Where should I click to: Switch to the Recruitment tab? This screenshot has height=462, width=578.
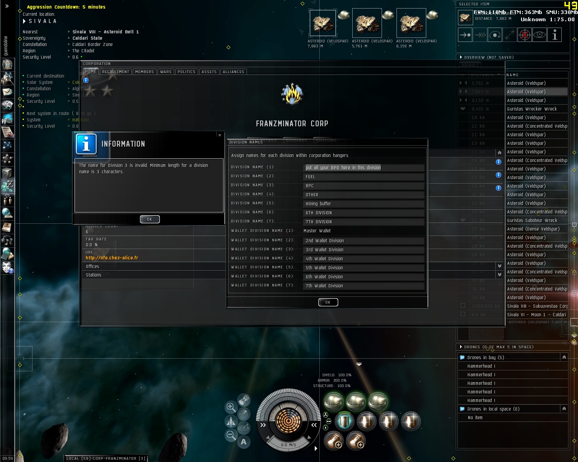click(x=116, y=72)
